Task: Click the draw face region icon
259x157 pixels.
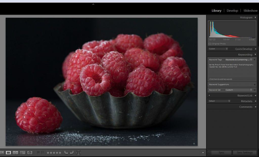Action: tap(78, 153)
